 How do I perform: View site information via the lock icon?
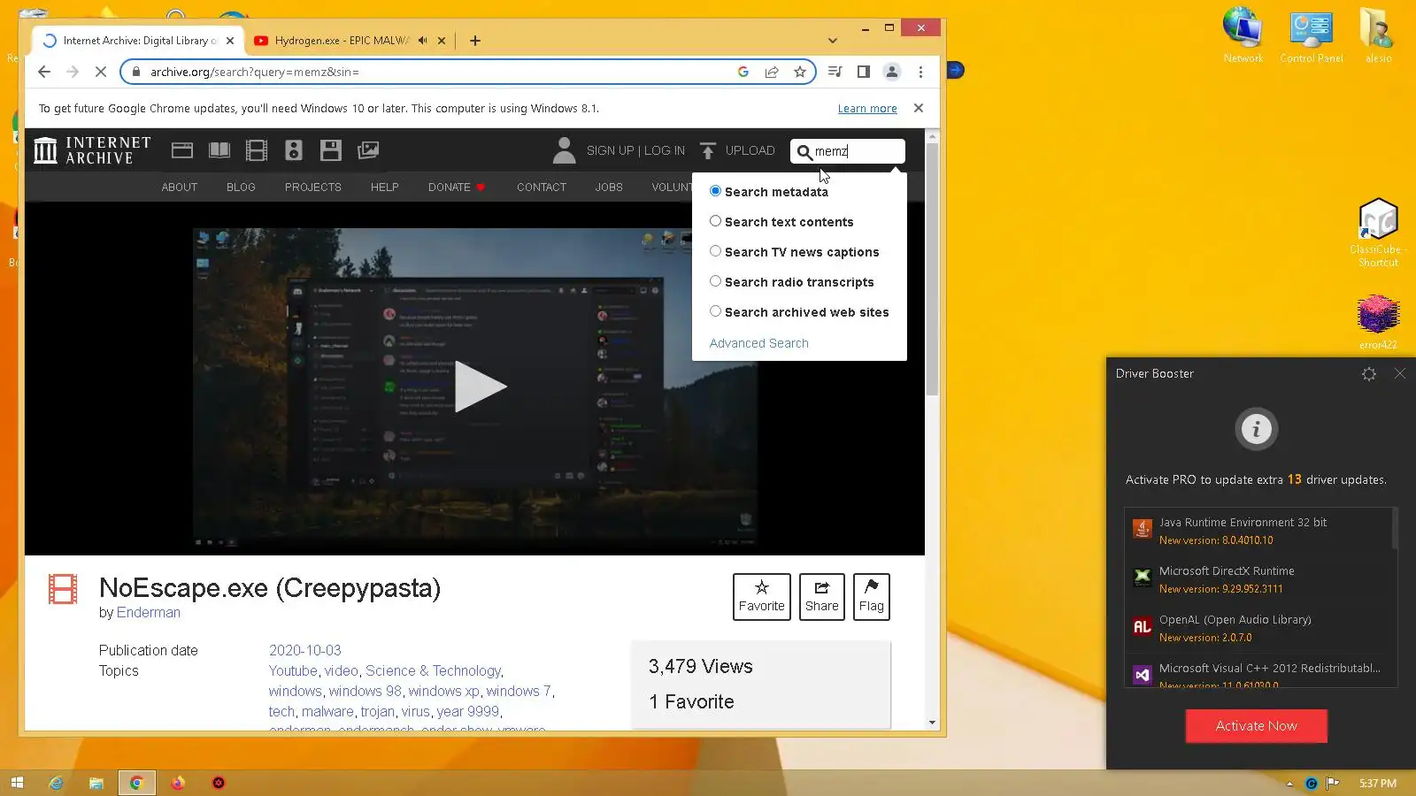click(136, 72)
